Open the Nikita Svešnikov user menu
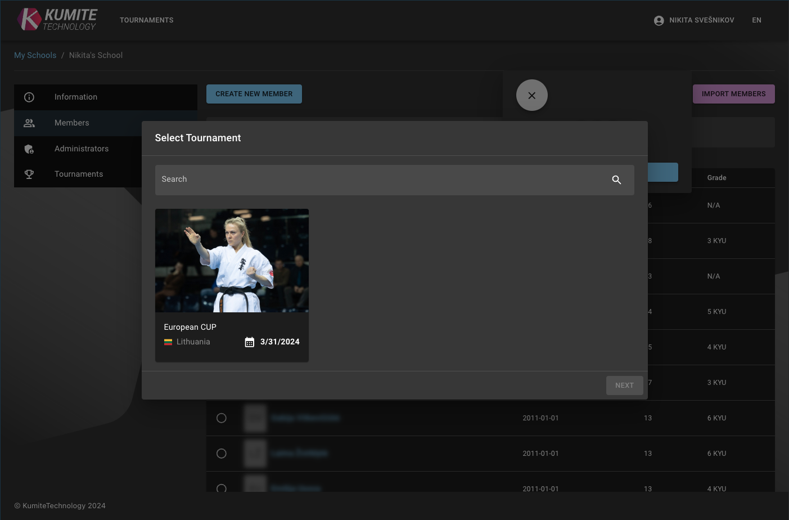 pyautogui.click(x=701, y=20)
